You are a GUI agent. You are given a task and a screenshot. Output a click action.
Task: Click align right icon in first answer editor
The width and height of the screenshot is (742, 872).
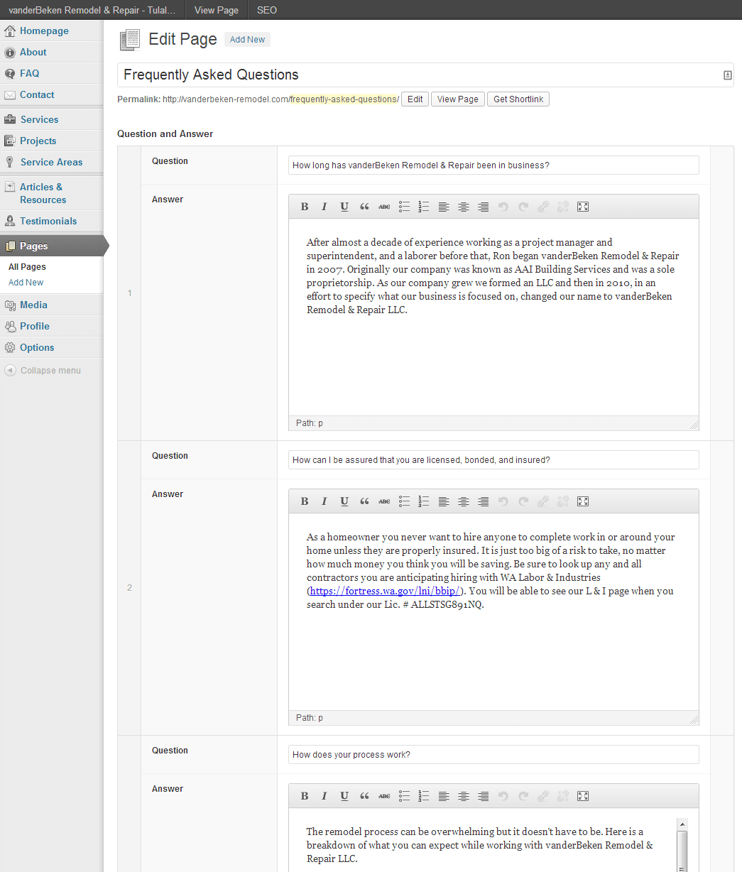click(484, 207)
